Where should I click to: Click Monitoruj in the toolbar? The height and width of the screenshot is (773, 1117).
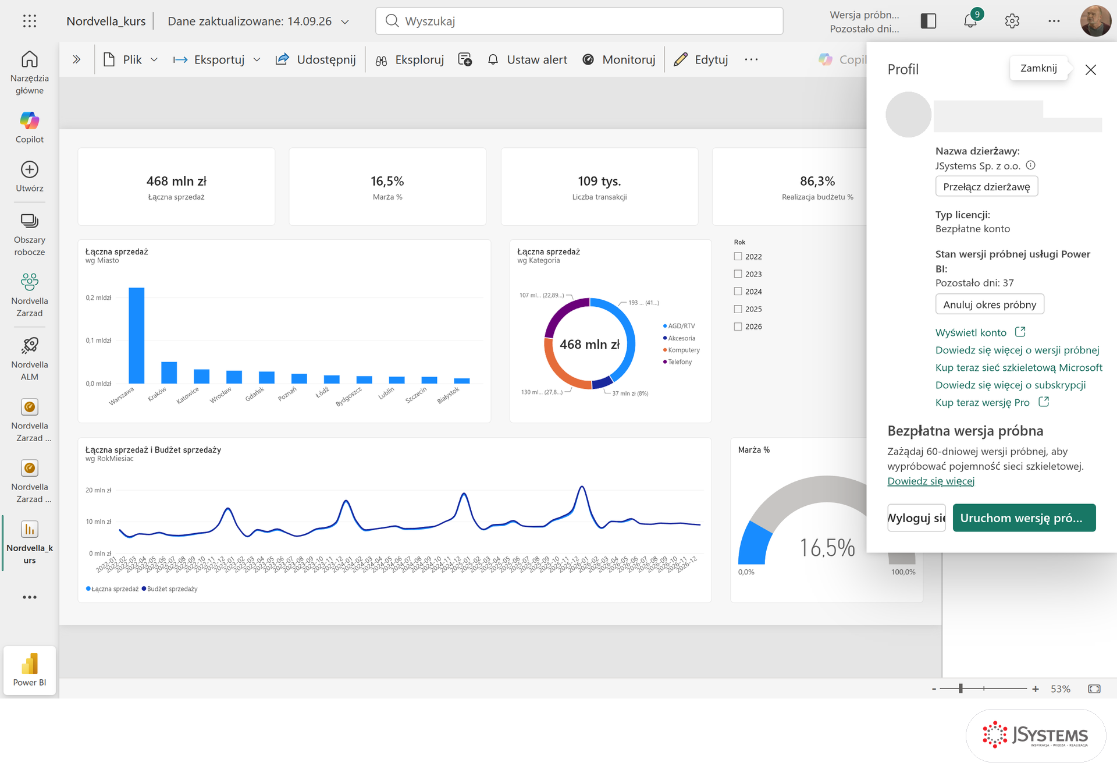619,59
